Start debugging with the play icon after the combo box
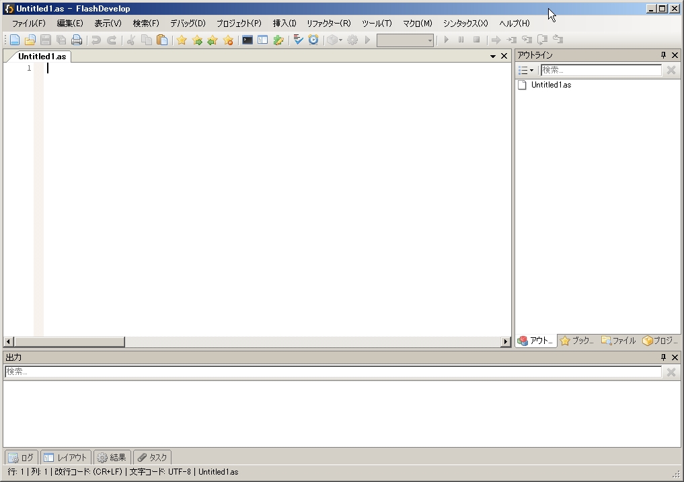The image size is (684, 482). point(446,40)
